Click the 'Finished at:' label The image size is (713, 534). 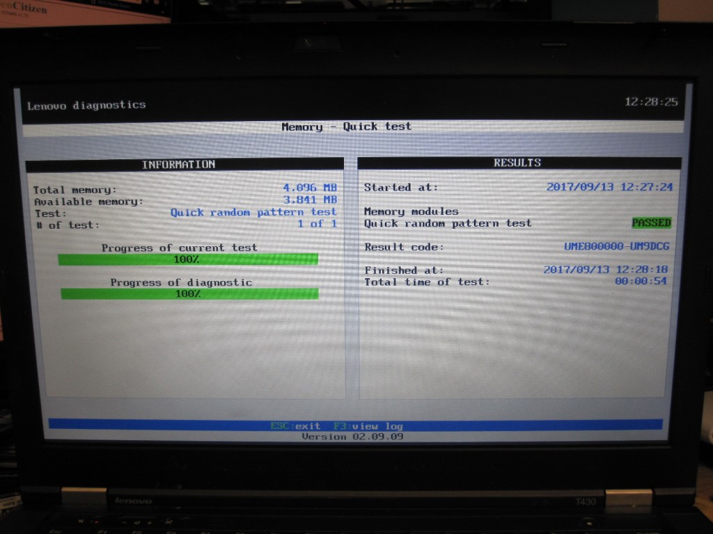pyautogui.click(x=404, y=270)
